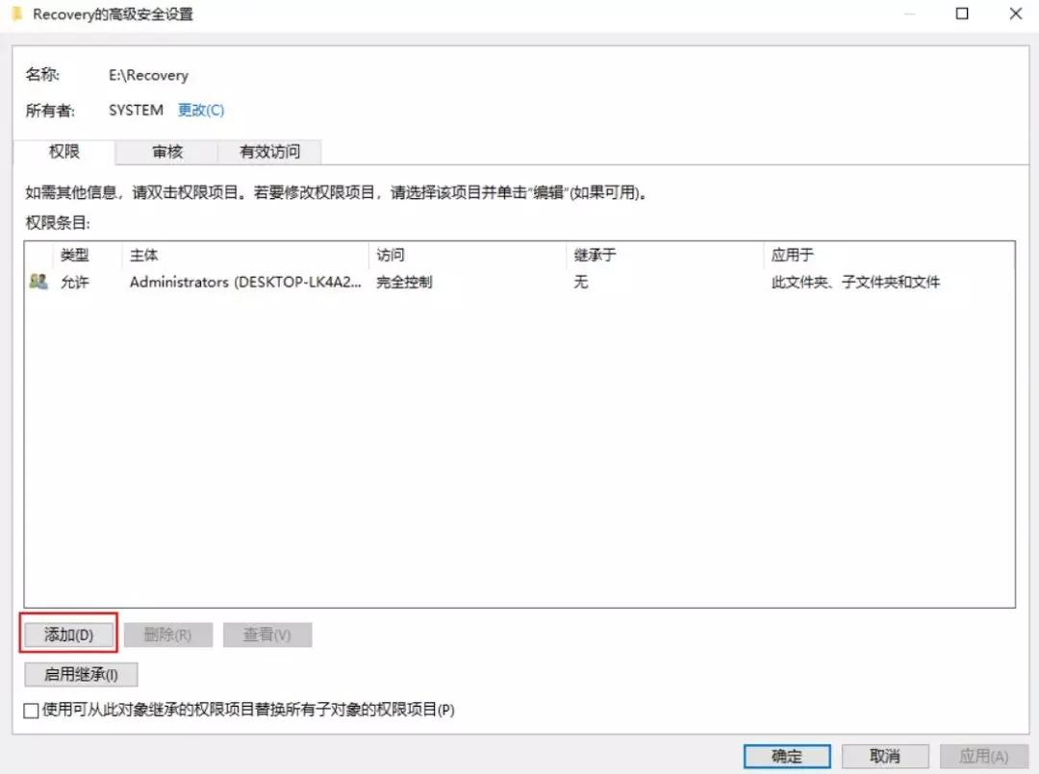Image resolution: width=1039 pixels, height=774 pixels.
Task: Enable the replace child object permissions checkbox
Action: coord(32,711)
